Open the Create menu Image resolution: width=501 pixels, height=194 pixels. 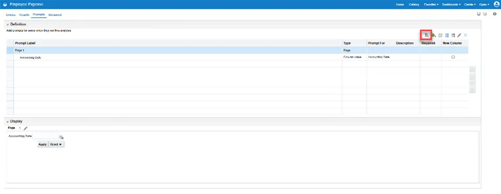470,5
